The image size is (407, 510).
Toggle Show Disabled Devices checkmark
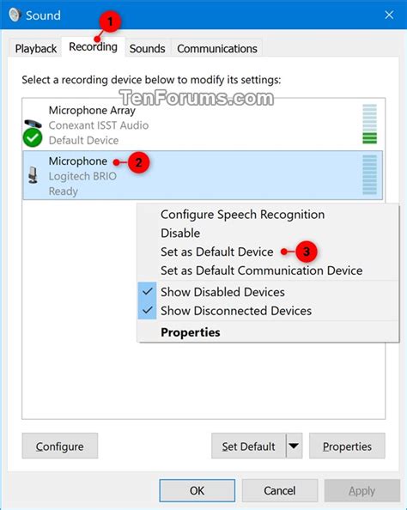pos(148,292)
